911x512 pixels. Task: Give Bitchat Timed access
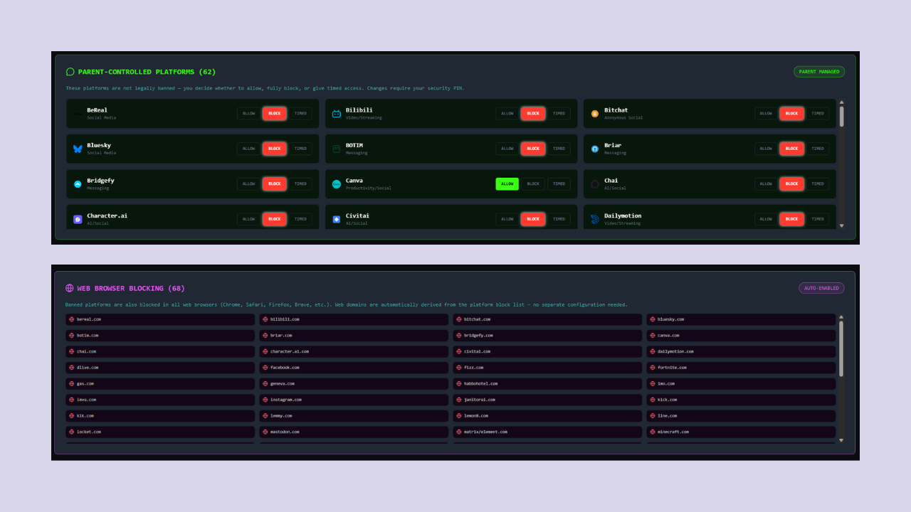(818, 114)
